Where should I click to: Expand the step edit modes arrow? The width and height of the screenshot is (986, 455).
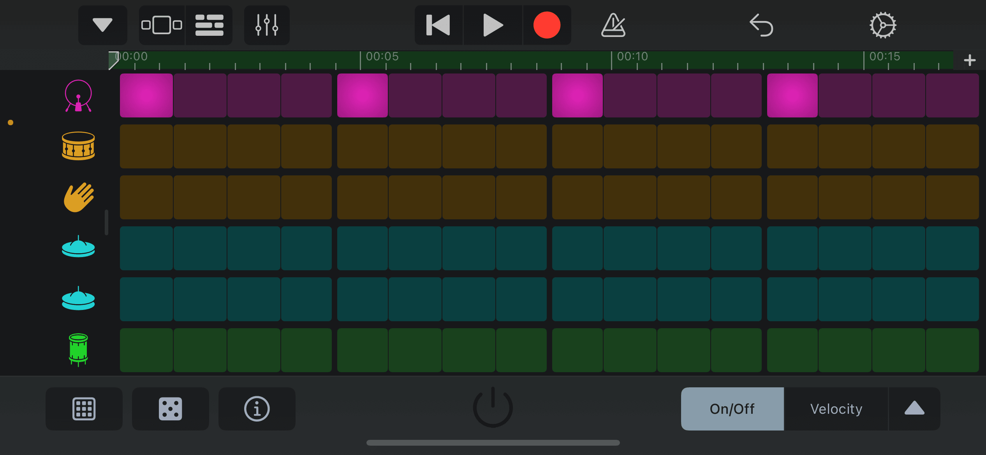(x=914, y=409)
